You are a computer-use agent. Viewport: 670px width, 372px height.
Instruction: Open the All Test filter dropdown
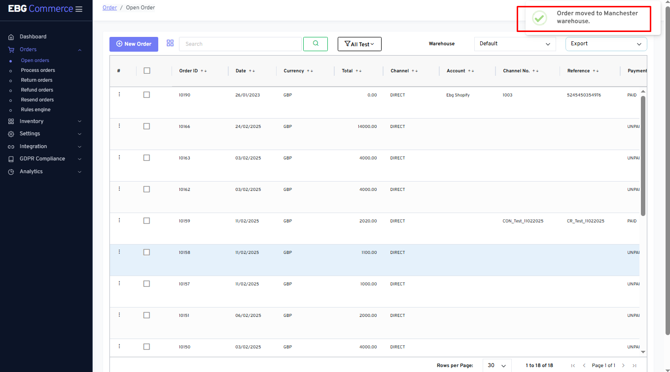pos(359,44)
